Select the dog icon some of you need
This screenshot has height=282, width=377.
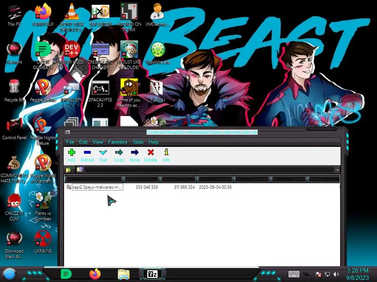(x=129, y=94)
